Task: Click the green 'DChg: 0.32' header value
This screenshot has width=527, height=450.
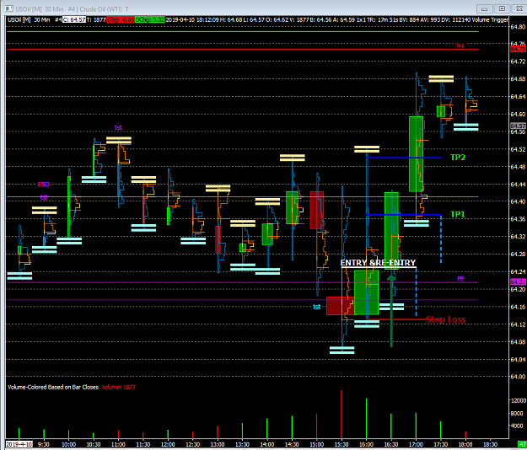Action: click(x=150, y=20)
